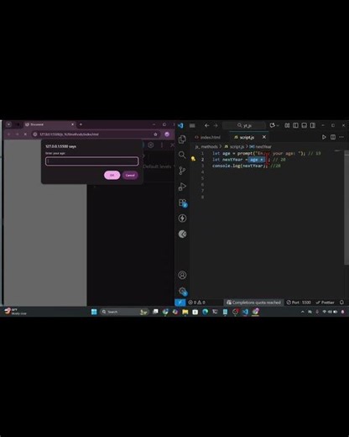Expand the nextYear breadcrumb item
This screenshot has height=437, width=349.
(260, 146)
